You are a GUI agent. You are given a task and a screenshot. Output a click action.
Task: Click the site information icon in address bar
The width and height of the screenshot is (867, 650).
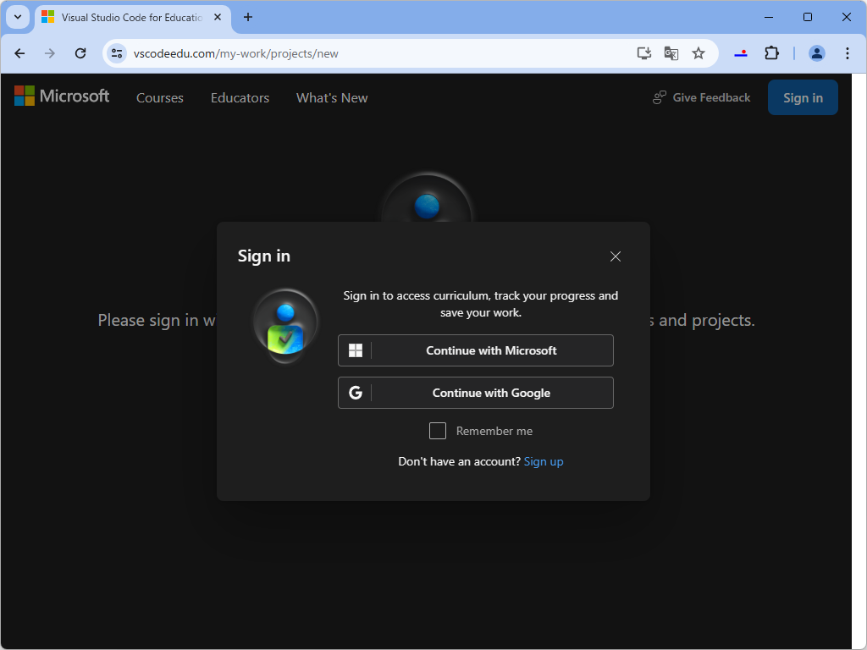(x=116, y=52)
